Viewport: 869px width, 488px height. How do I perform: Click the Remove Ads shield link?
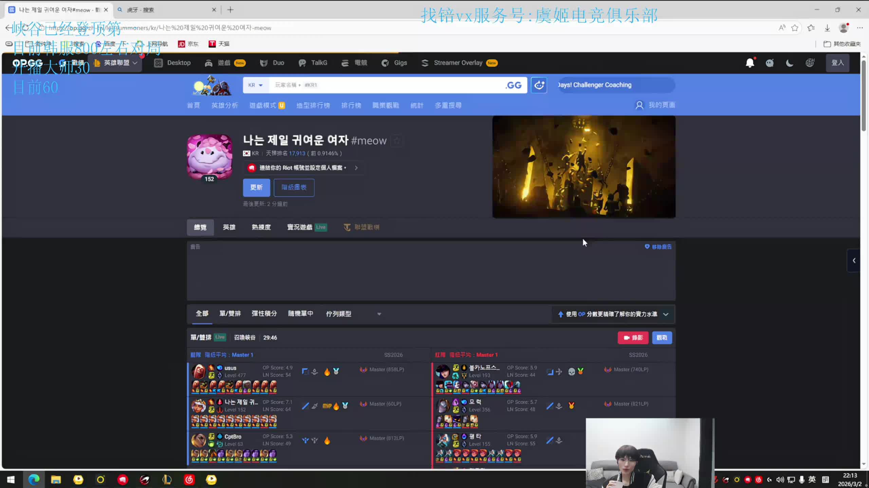click(x=658, y=247)
